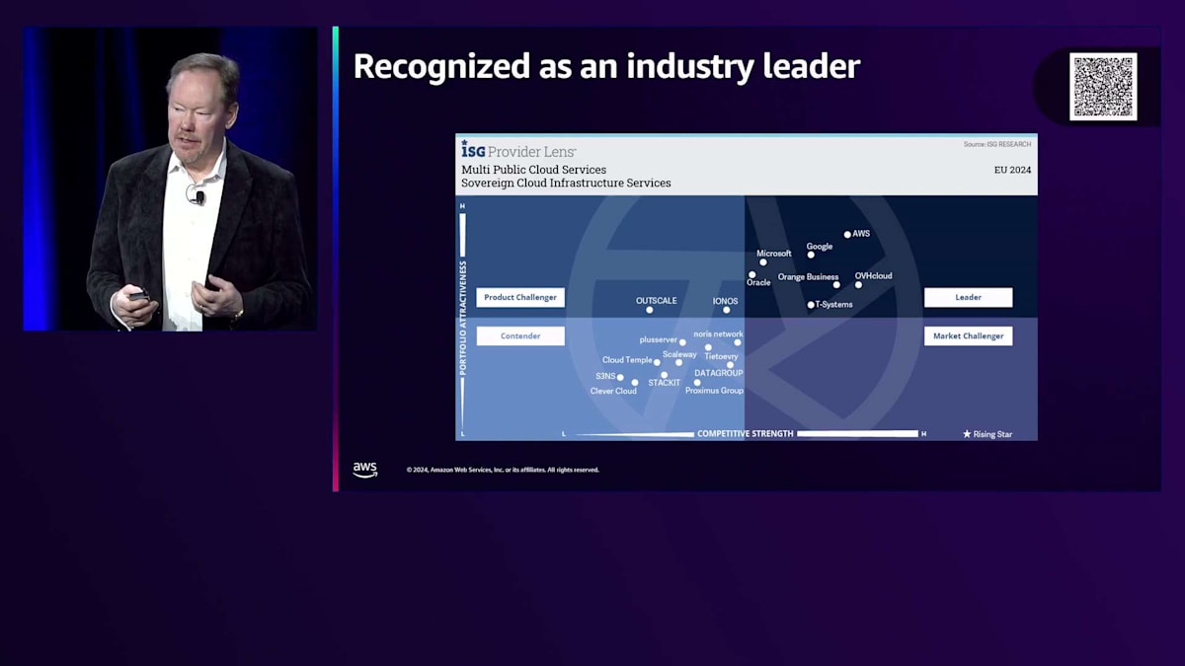Screen dimensions: 1185x666
Task: Click the QR code on the slide
Action: pos(1103,87)
